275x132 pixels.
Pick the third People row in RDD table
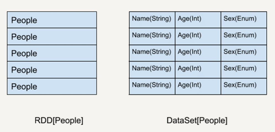click(x=52, y=53)
